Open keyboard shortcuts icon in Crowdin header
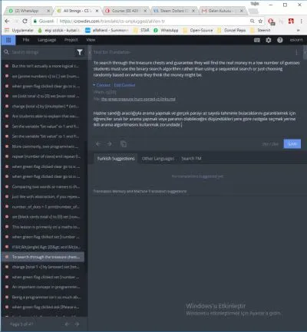 point(257,40)
